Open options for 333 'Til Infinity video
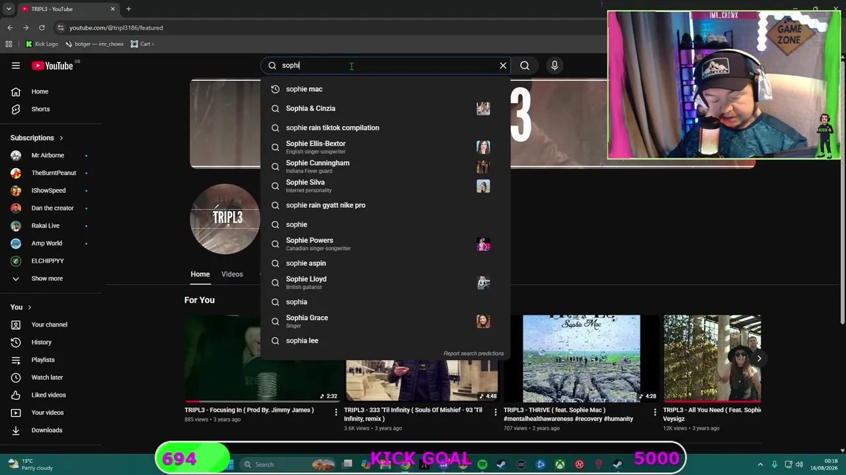The height and width of the screenshot is (475, 846). pos(496,412)
